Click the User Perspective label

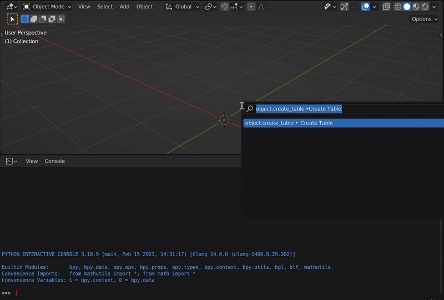26,33
